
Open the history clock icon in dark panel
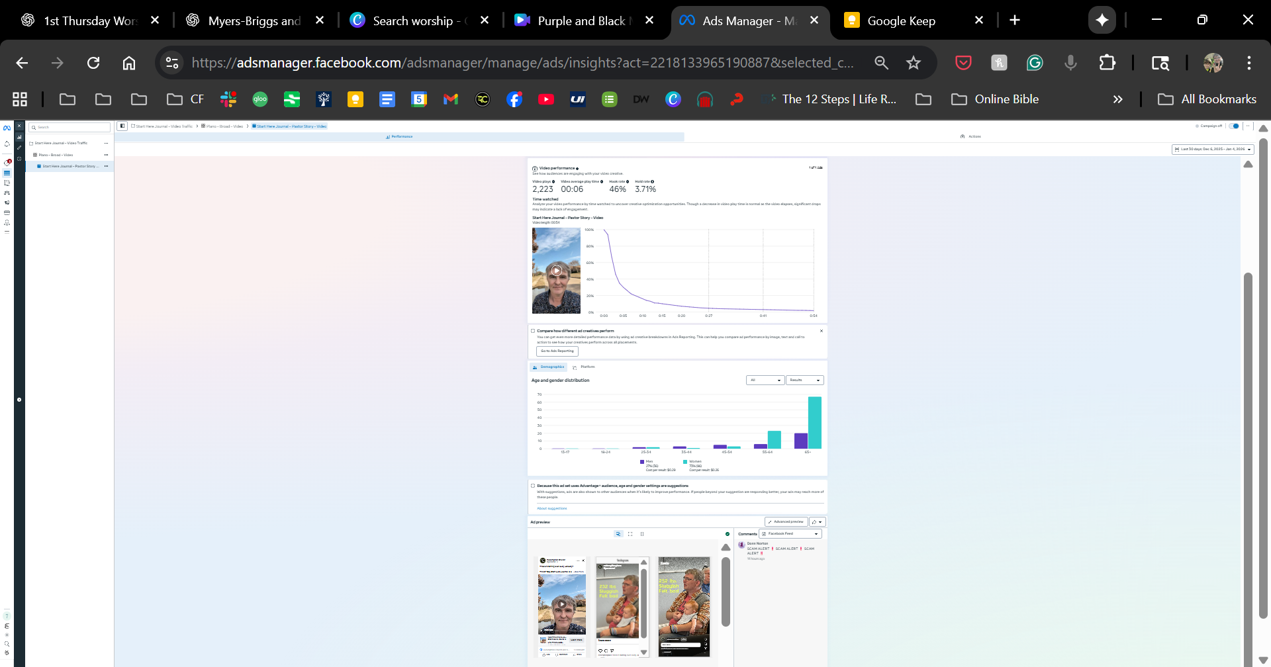19,159
